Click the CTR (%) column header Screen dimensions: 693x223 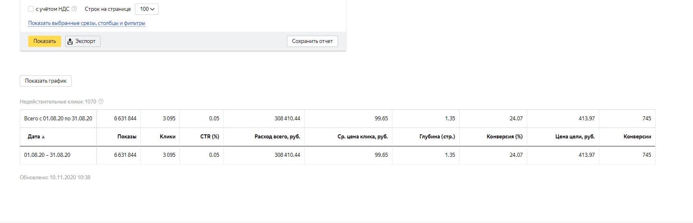(x=210, y=137)
